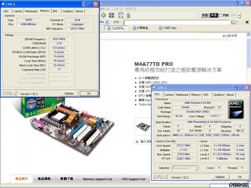Open the dropdown arrow next to 送出

click(239, 15)
